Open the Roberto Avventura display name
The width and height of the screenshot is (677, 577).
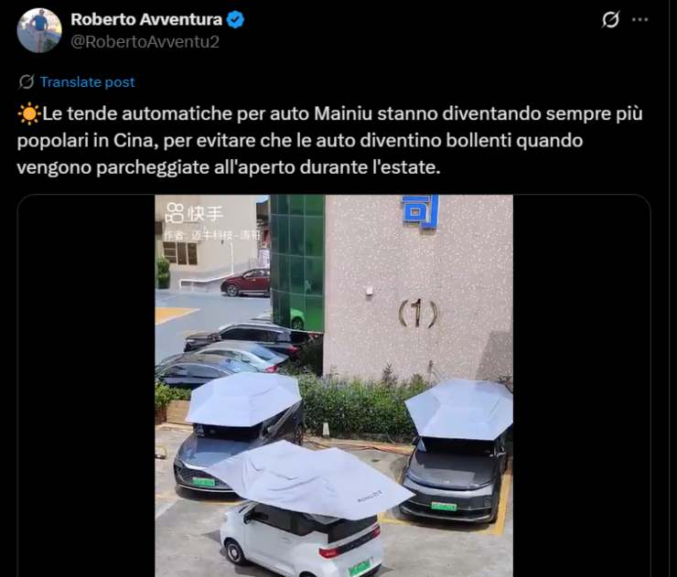tap(146, 19)
